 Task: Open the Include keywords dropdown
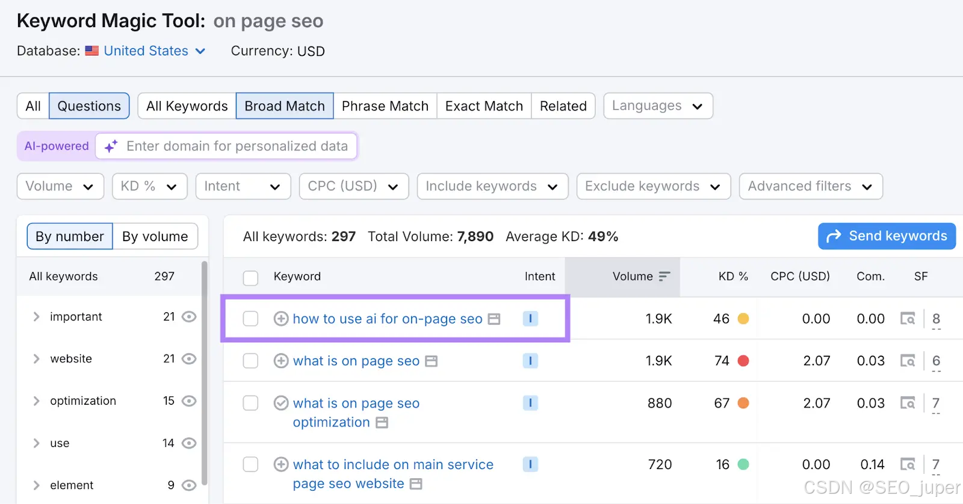coord(492,186)
